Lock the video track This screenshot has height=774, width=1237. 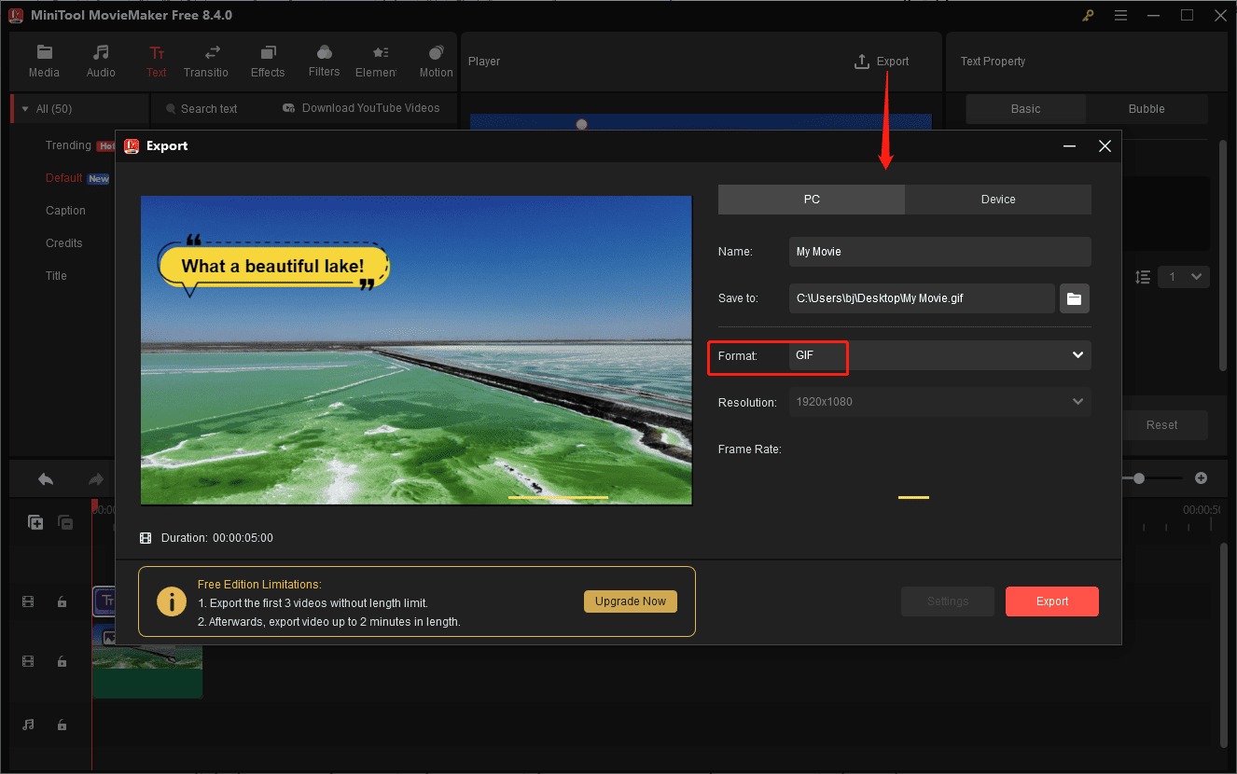tap(62, 661)
